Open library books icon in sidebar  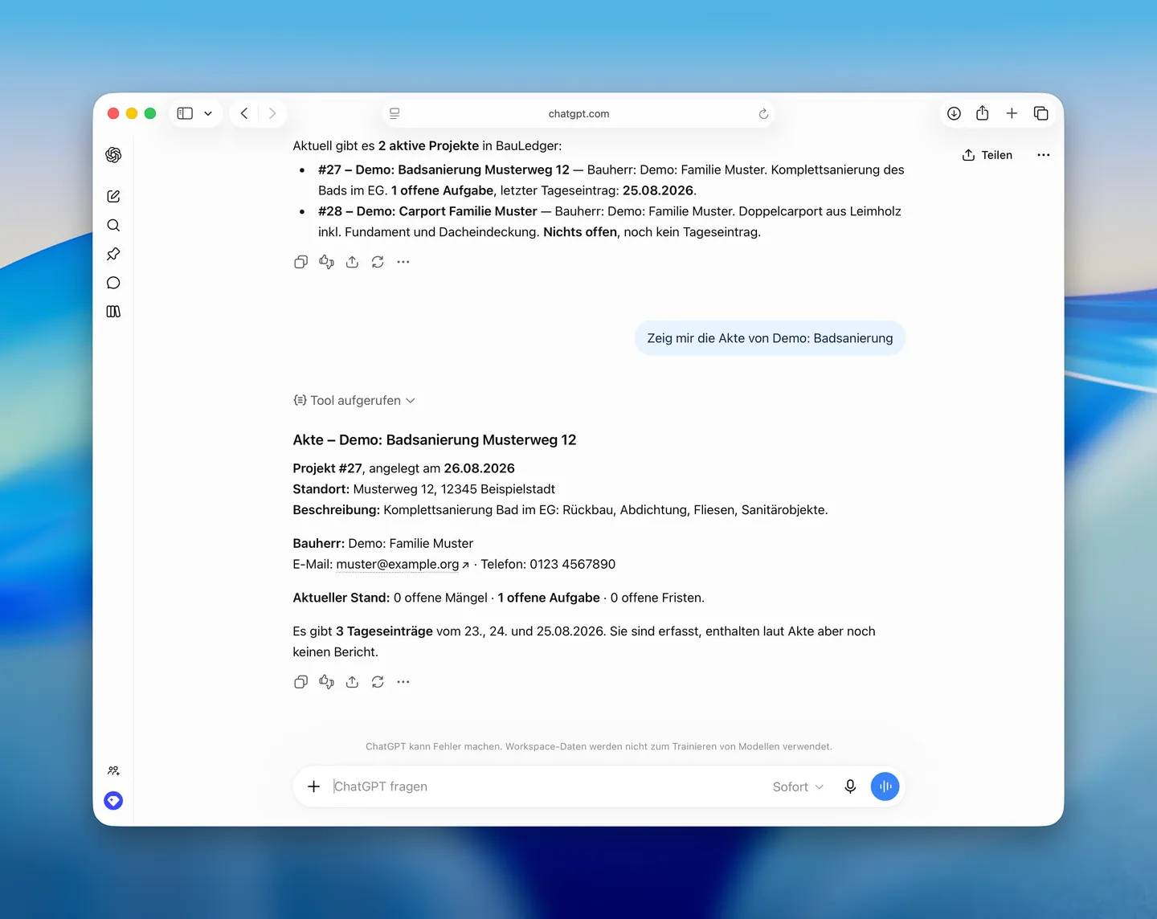(x=113, y=312)
